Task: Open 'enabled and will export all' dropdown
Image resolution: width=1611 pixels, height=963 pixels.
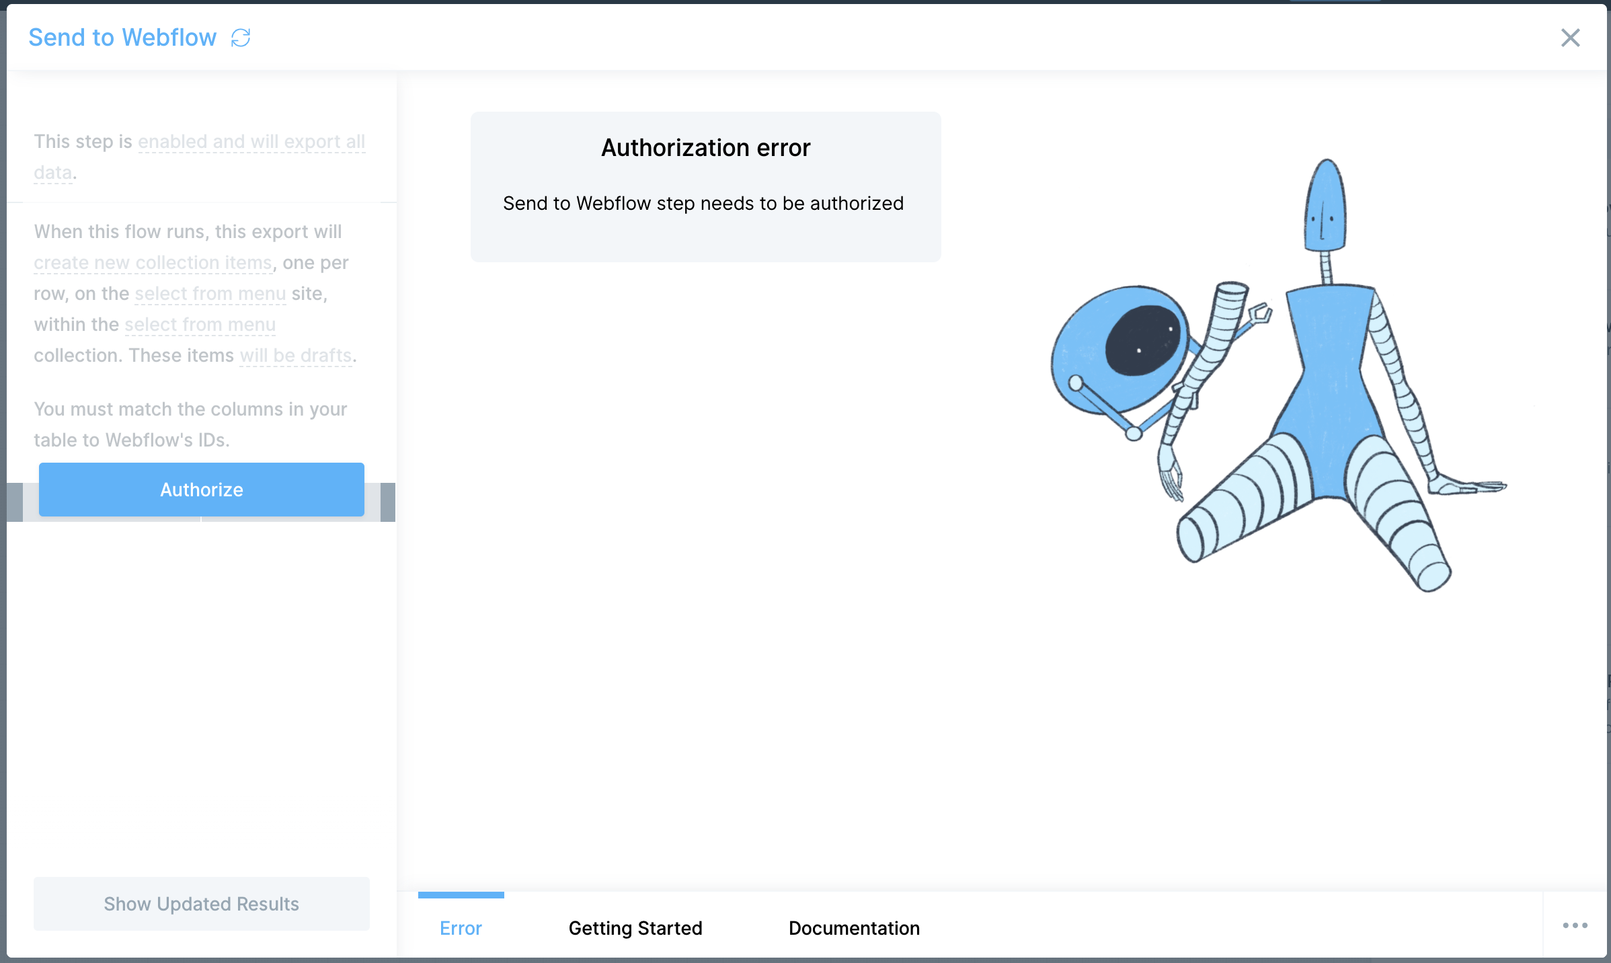Action: point(251,142)
